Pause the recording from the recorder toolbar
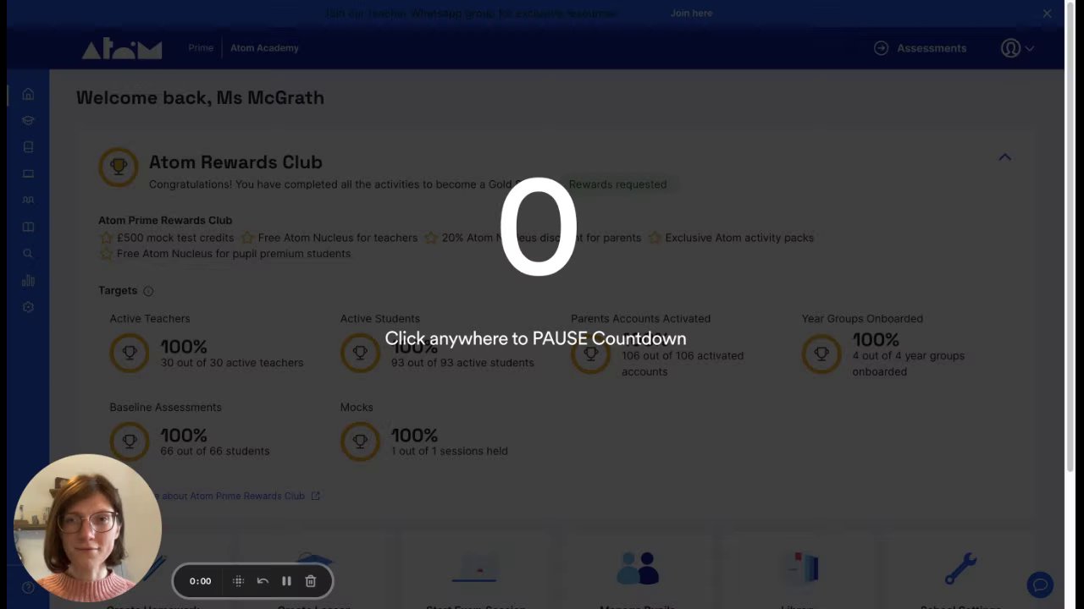1084x609 pixels. tap(286, 581)
